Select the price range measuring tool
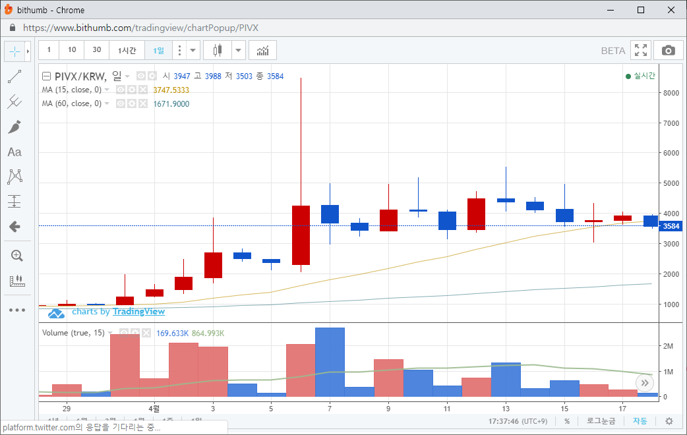Image resolution: width=687 pixels, height=435 pixels. point(15,202)
